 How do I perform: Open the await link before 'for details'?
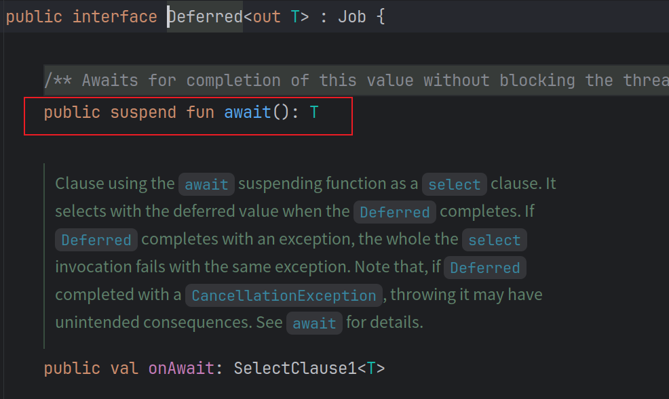pyautogui.click(x=314, y=323)
